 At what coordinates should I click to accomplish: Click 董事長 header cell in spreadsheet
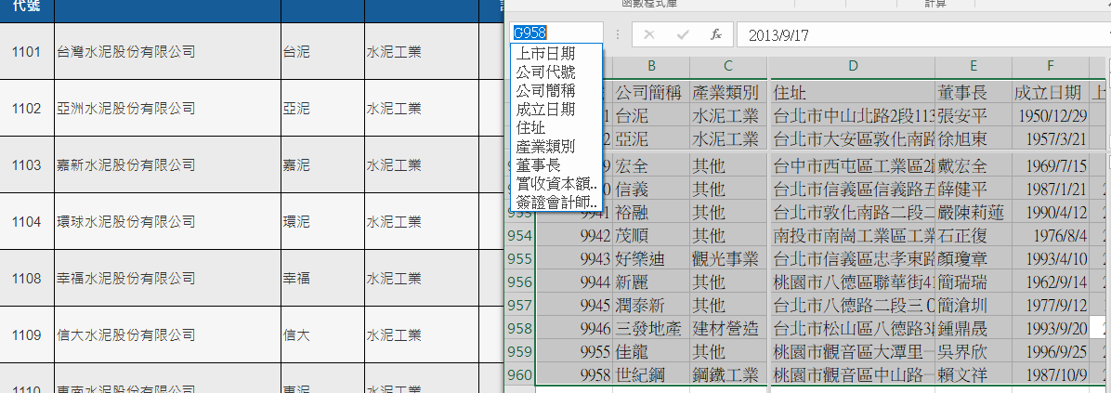point(974,92)
